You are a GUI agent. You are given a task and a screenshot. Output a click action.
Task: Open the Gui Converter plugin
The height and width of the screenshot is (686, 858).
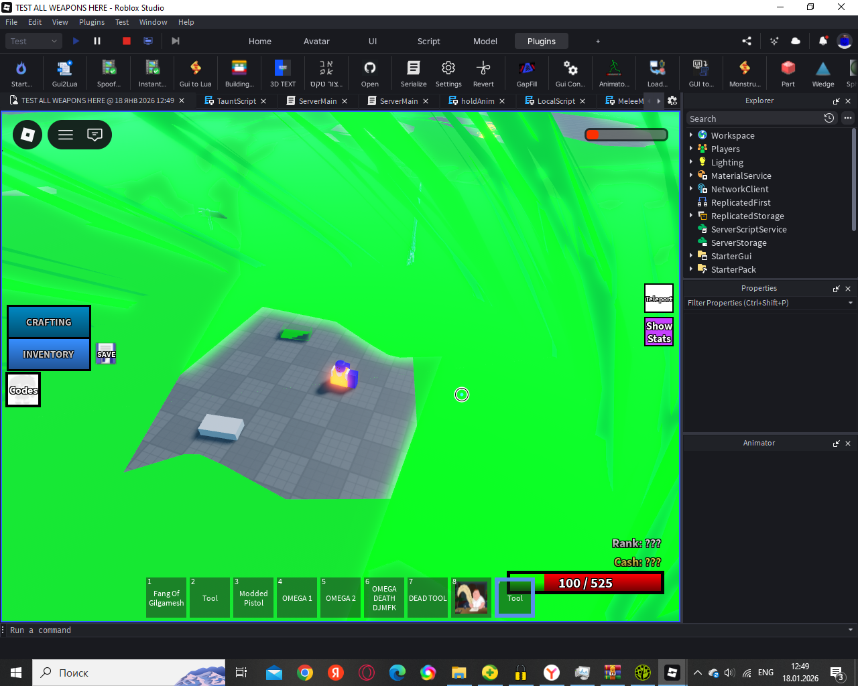click(570, 72)
